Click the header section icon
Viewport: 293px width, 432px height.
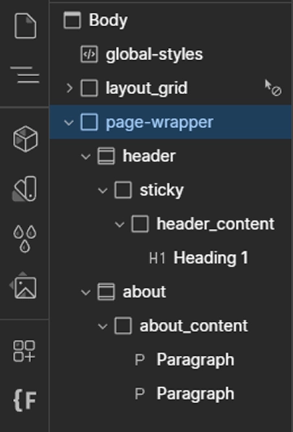(x=106, y=156)
